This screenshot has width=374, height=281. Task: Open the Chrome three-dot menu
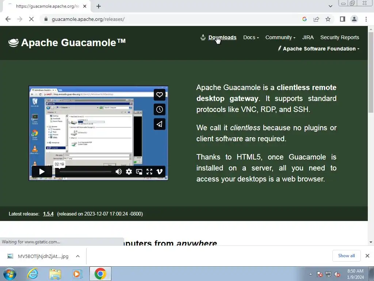click(x=366, y=19)
